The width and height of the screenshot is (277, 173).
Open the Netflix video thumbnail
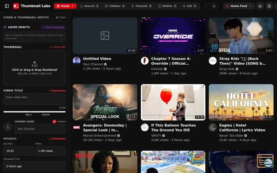[x=105, y=162]
